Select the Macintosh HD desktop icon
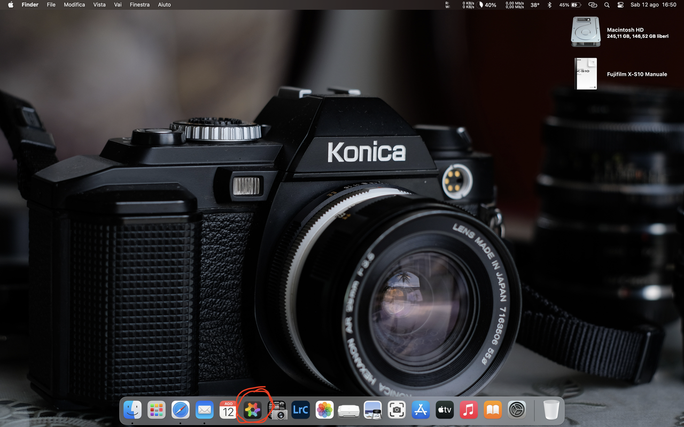 [586, 31]
